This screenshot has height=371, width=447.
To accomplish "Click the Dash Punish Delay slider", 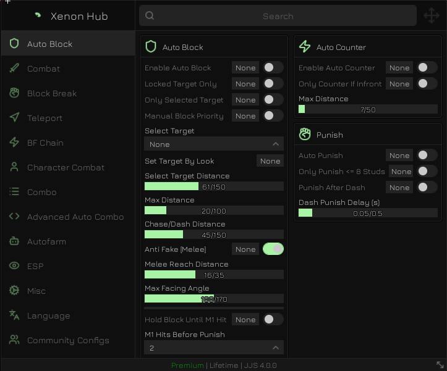I will click(x=368, y=213).
